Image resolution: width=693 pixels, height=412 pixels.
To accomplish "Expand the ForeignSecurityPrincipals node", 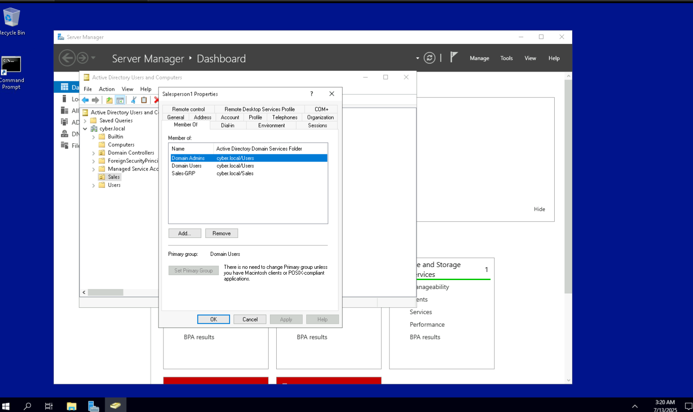I will pos(93,161).
